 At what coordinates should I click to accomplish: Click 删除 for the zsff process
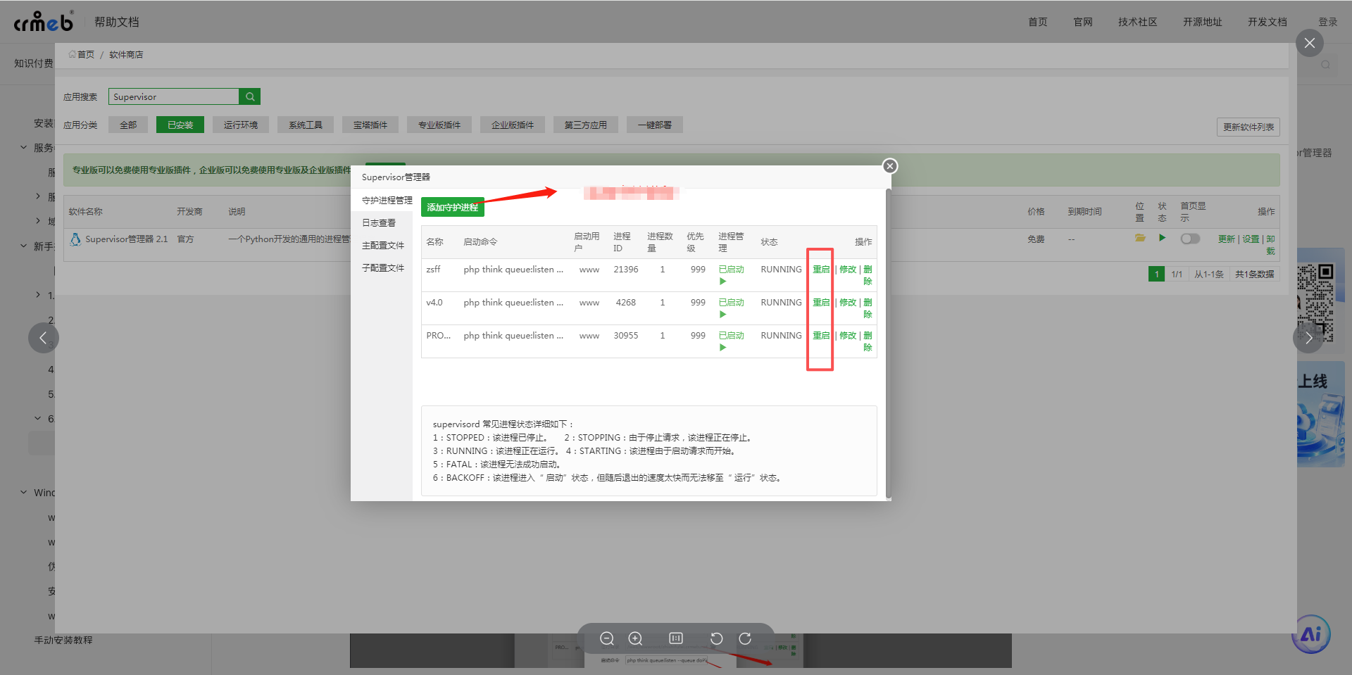point(868,275)
